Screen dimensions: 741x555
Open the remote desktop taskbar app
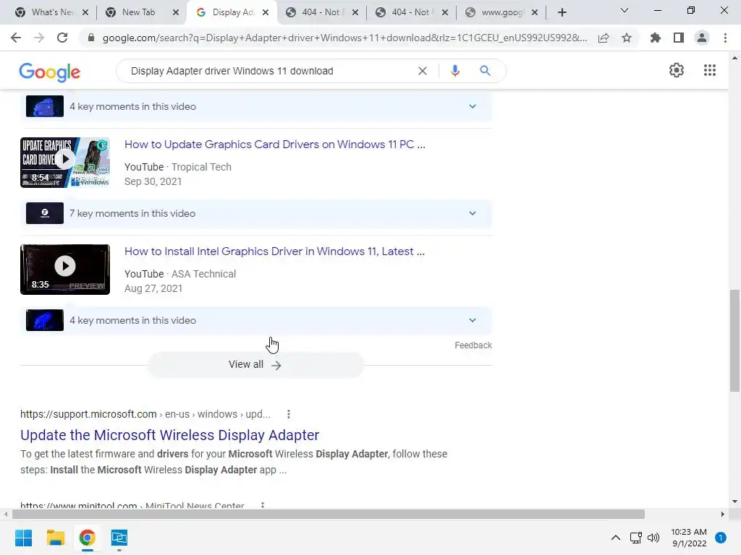(x=119, y=538)
